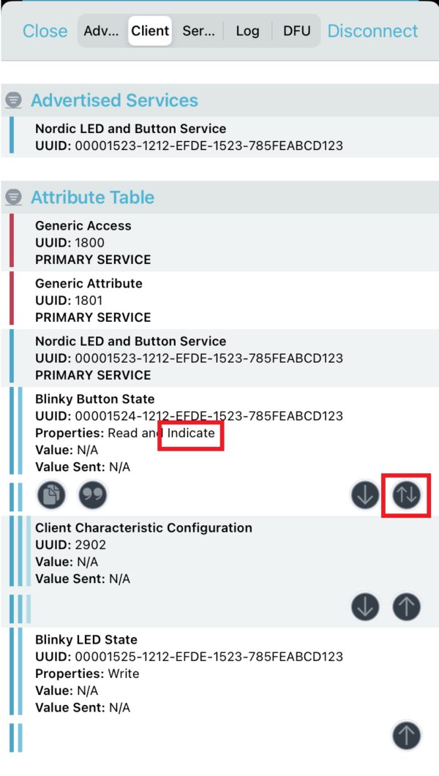This screenshot has width=439, height=776.
Task: Select the Generic Access primary service row
Action: point(219,242)
